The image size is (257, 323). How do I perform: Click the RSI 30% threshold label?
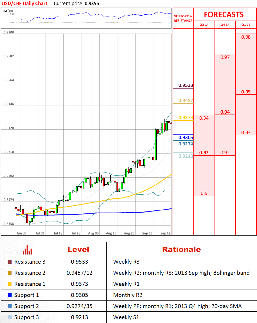point(12,22)
